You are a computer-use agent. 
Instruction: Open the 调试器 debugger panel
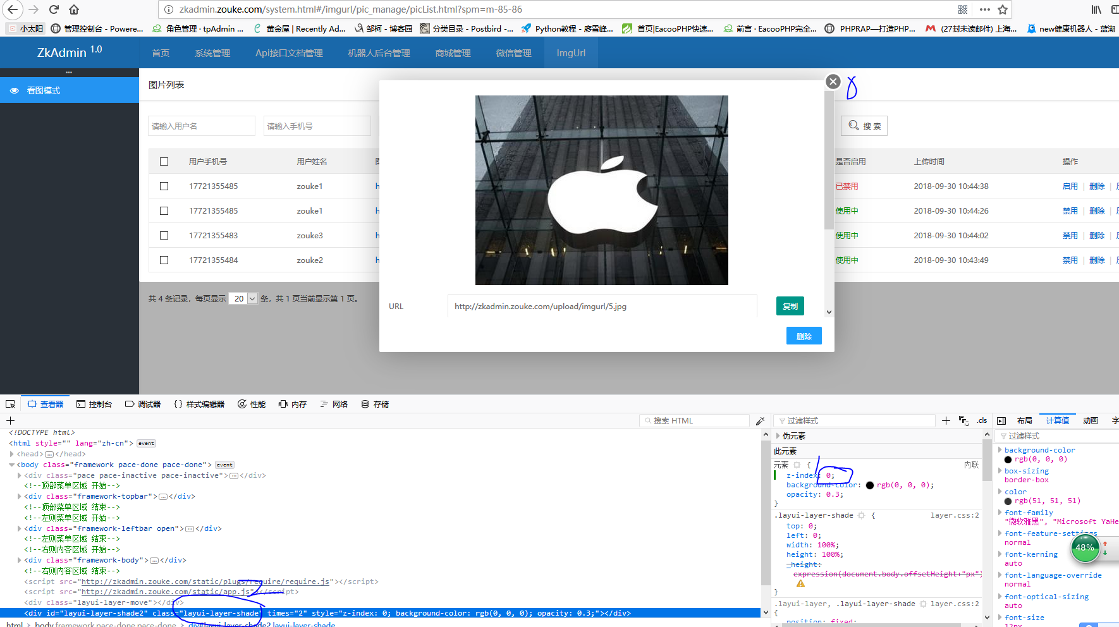click(143, 404)
